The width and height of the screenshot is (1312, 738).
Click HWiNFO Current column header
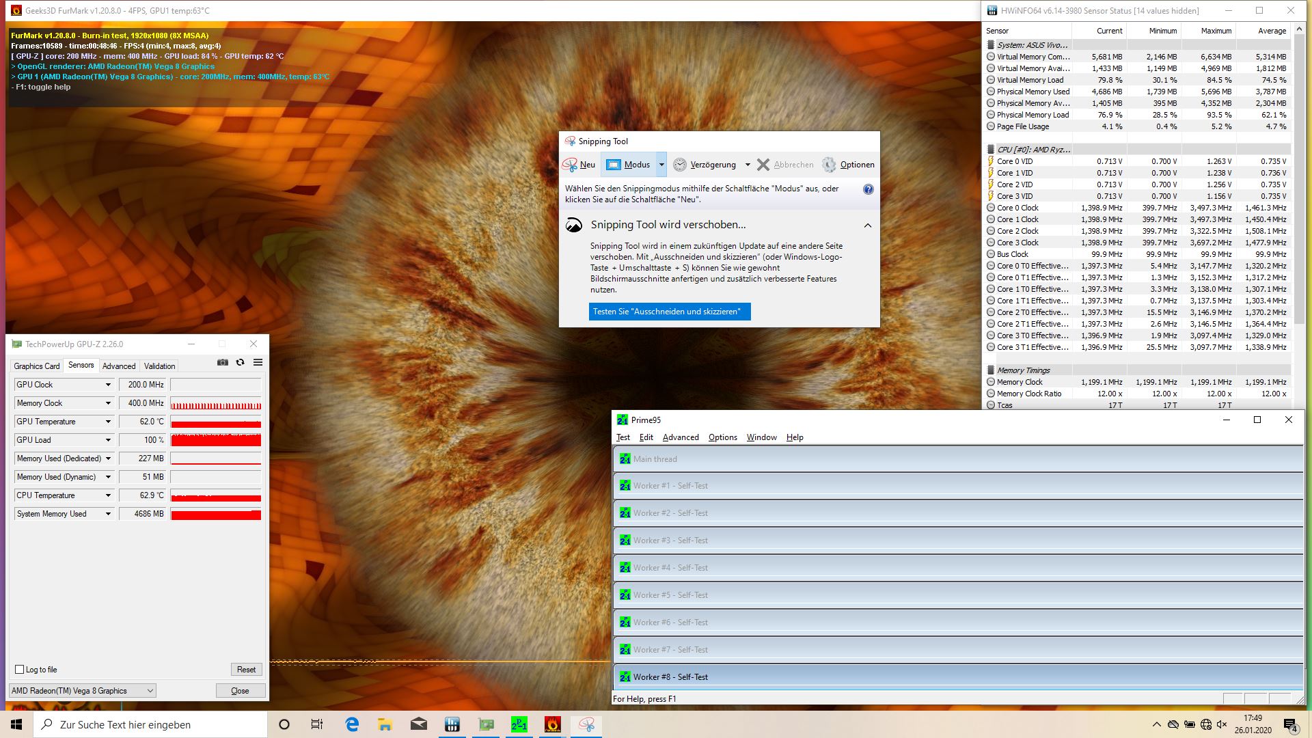click(x=1099, y=31)
